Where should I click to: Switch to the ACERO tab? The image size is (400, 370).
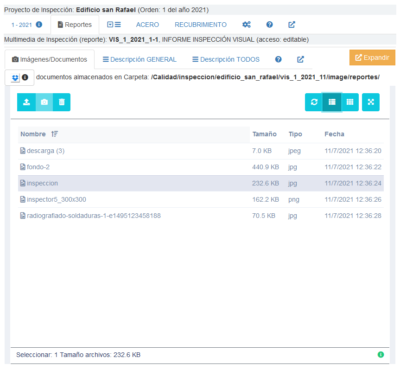click(147, 25)
